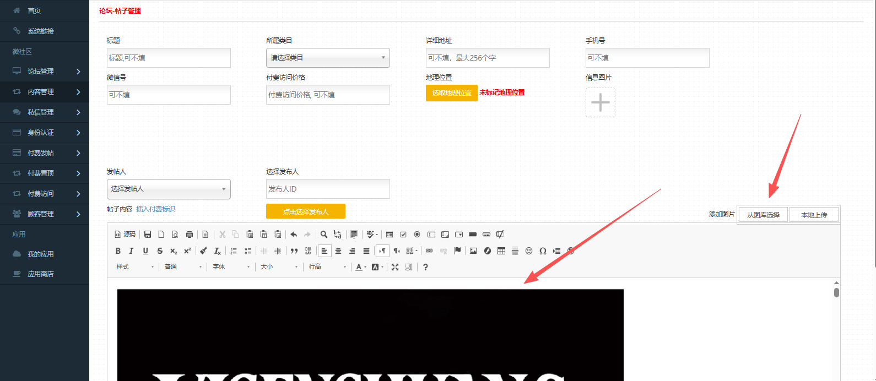
Task: Open the 选择发帖人 dropdown
Action: click(x=169, y=189)
